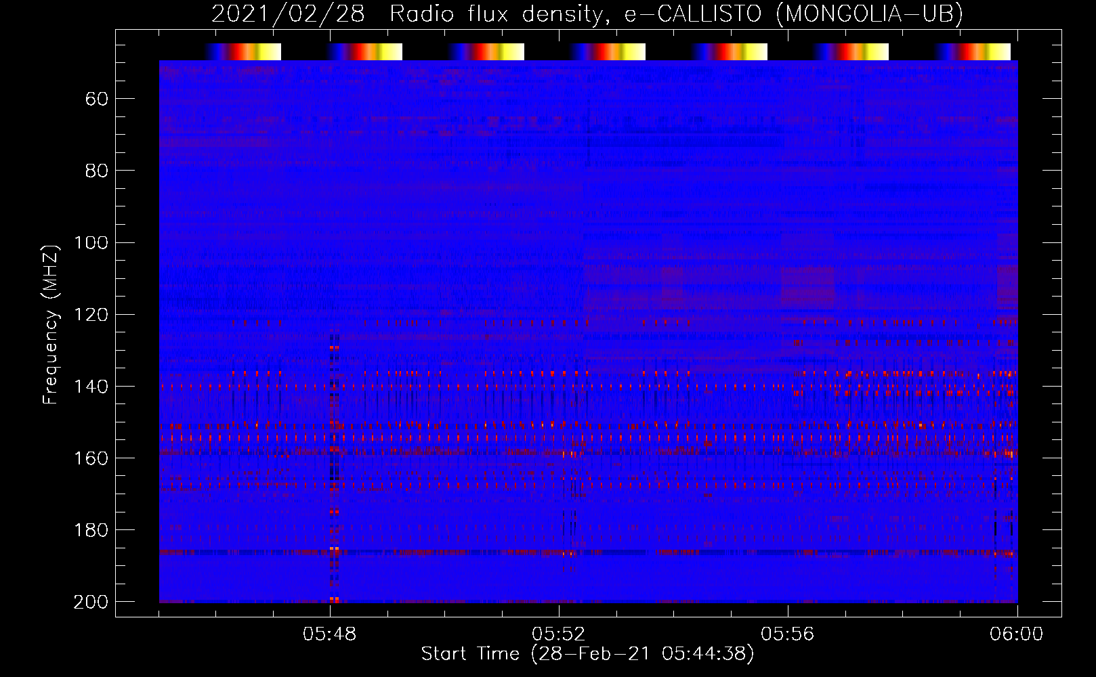Click the 180 frequency tick label

pyautogui.click(x=91, y=530)
